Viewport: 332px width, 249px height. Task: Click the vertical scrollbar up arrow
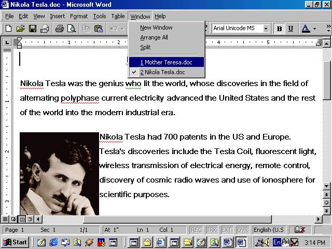(326, 44)
